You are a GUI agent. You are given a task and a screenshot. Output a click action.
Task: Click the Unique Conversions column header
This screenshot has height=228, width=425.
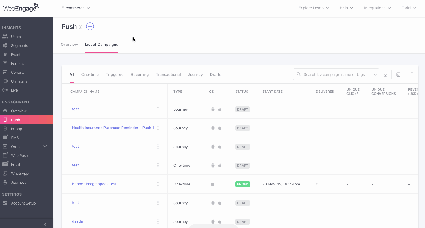[x=384, y=92]
